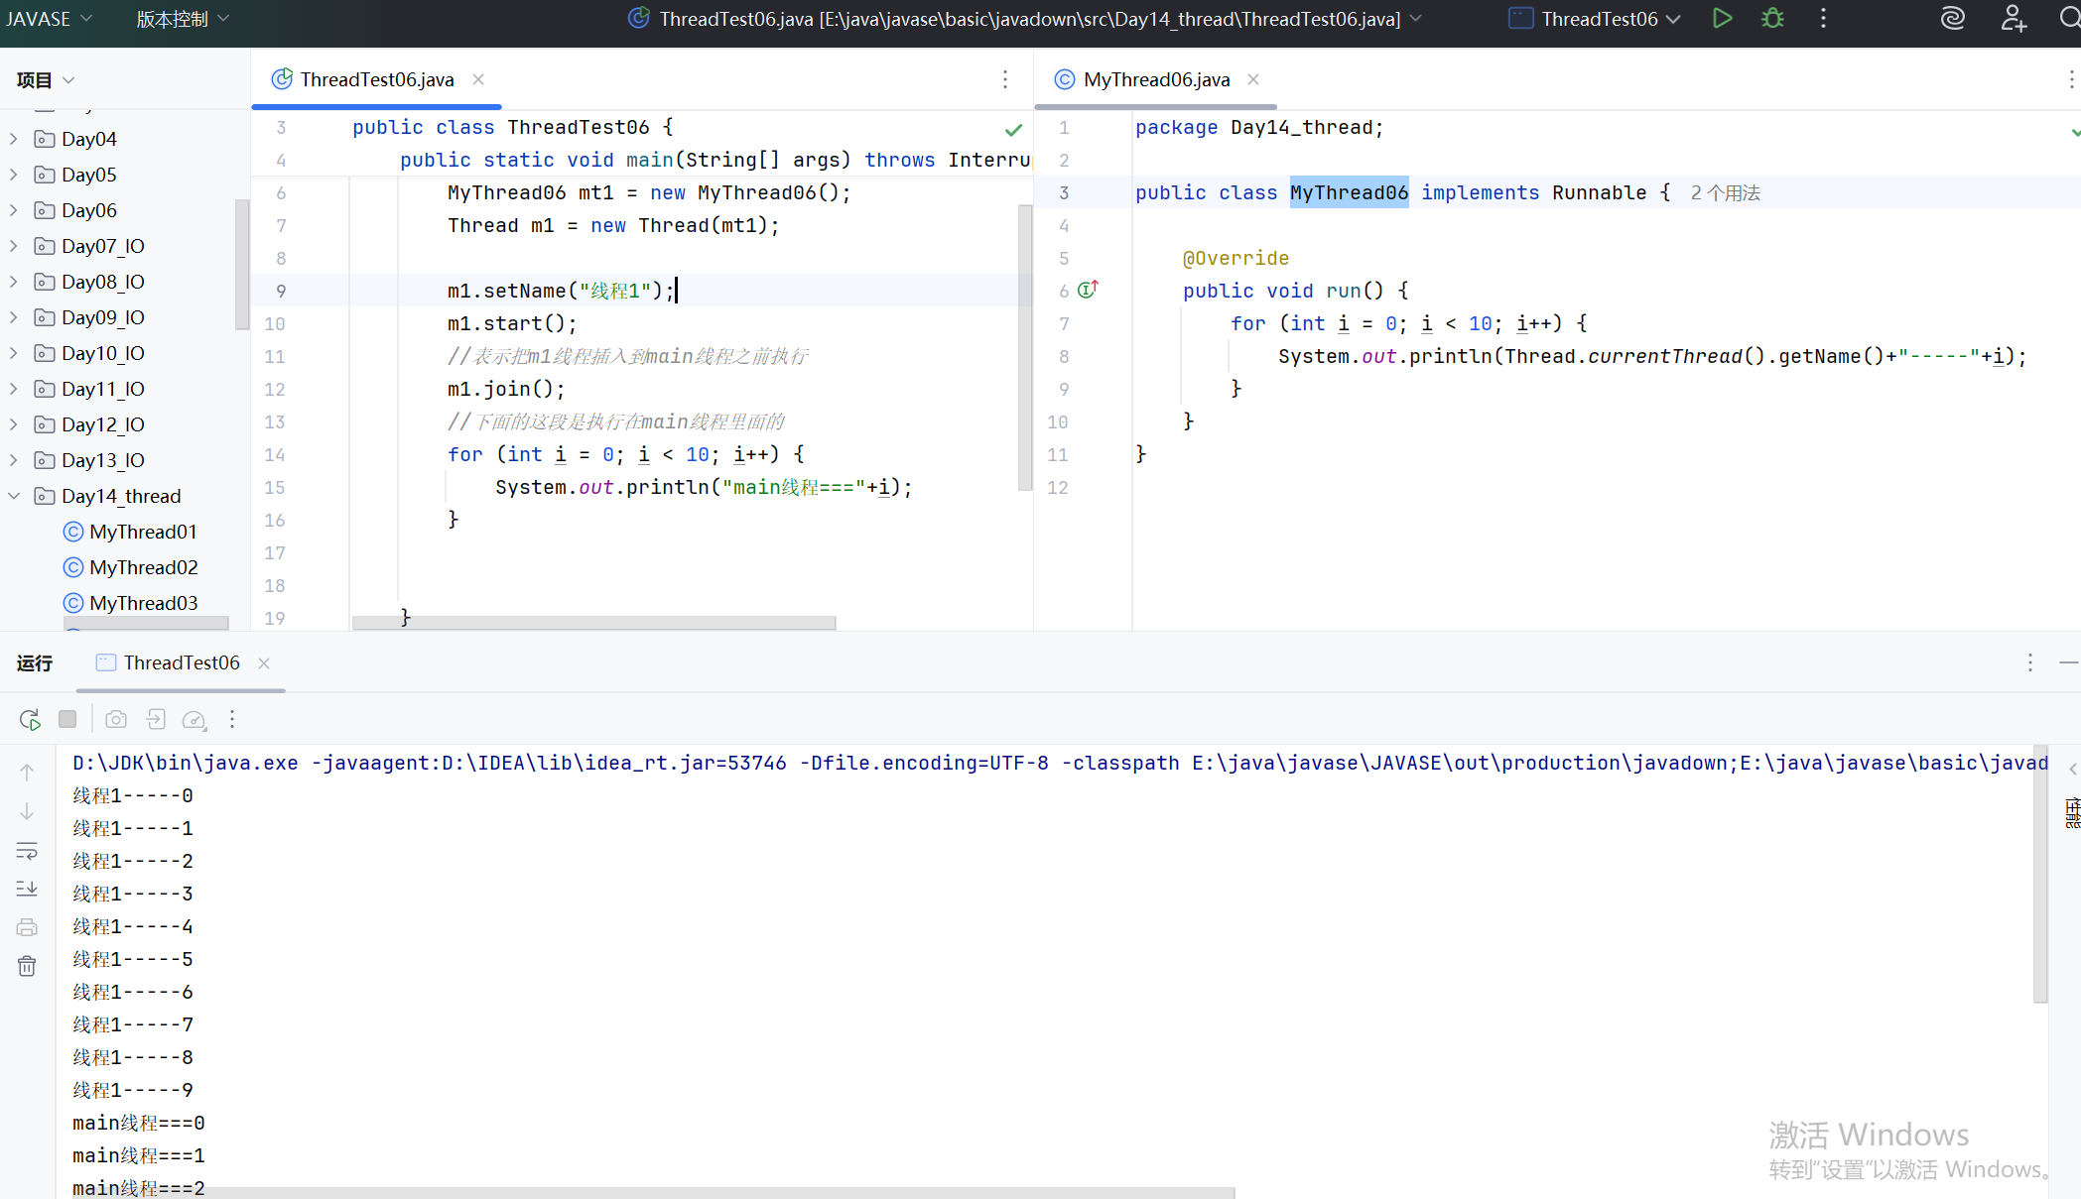2081x1199 pixels.
Task: Open the MyThread02 class file
Action: pos(143,567)
